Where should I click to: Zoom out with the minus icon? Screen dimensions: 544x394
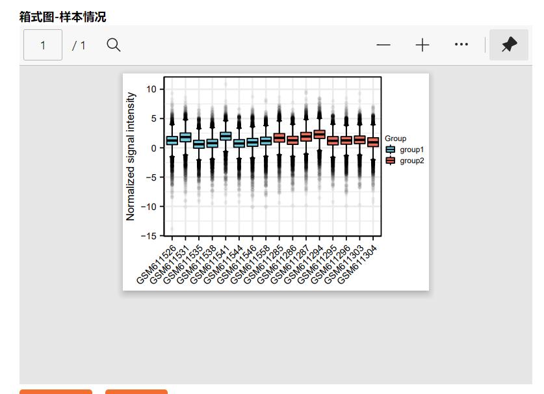(383, 45)
